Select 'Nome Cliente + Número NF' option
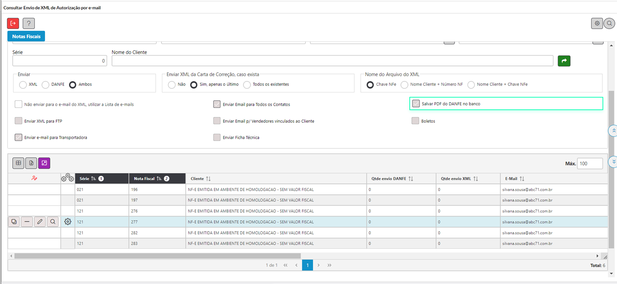The image size is (617, 284). point(404,85)
